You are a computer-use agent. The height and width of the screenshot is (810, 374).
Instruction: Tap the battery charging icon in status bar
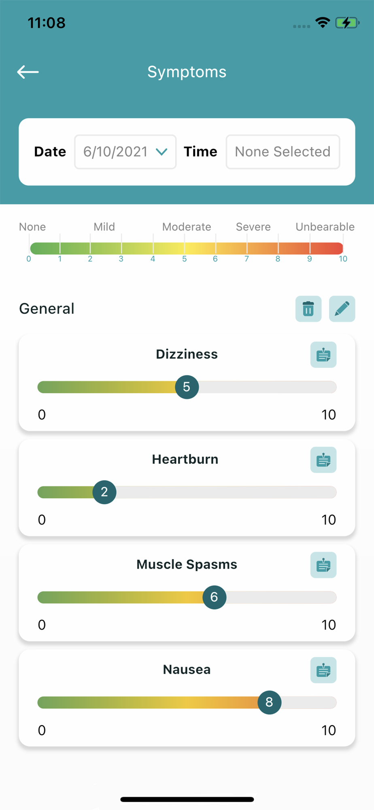[x=347, y=23]
